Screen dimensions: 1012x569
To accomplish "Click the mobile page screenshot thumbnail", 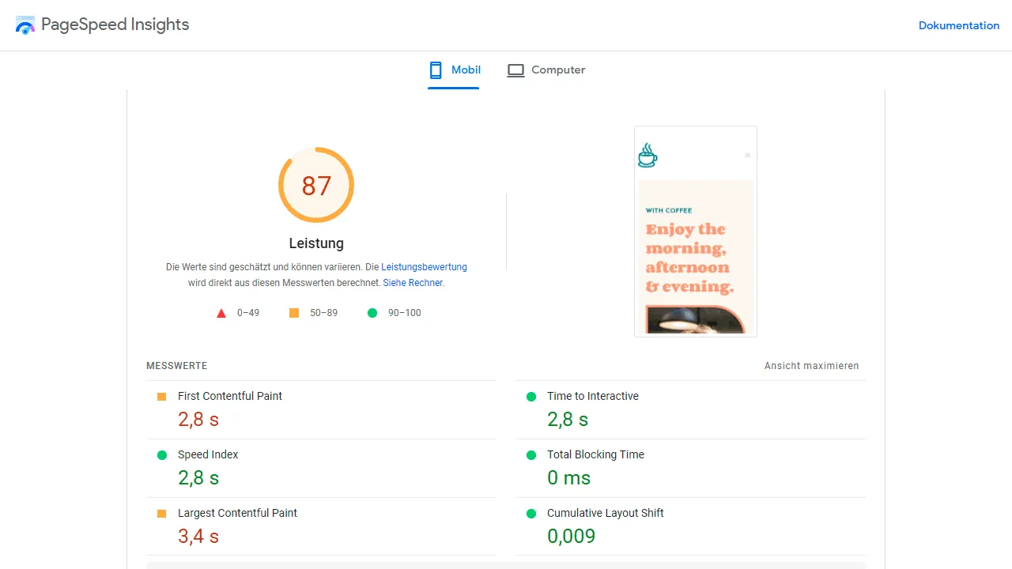I will pyautogui.click(x=696, y=232).
